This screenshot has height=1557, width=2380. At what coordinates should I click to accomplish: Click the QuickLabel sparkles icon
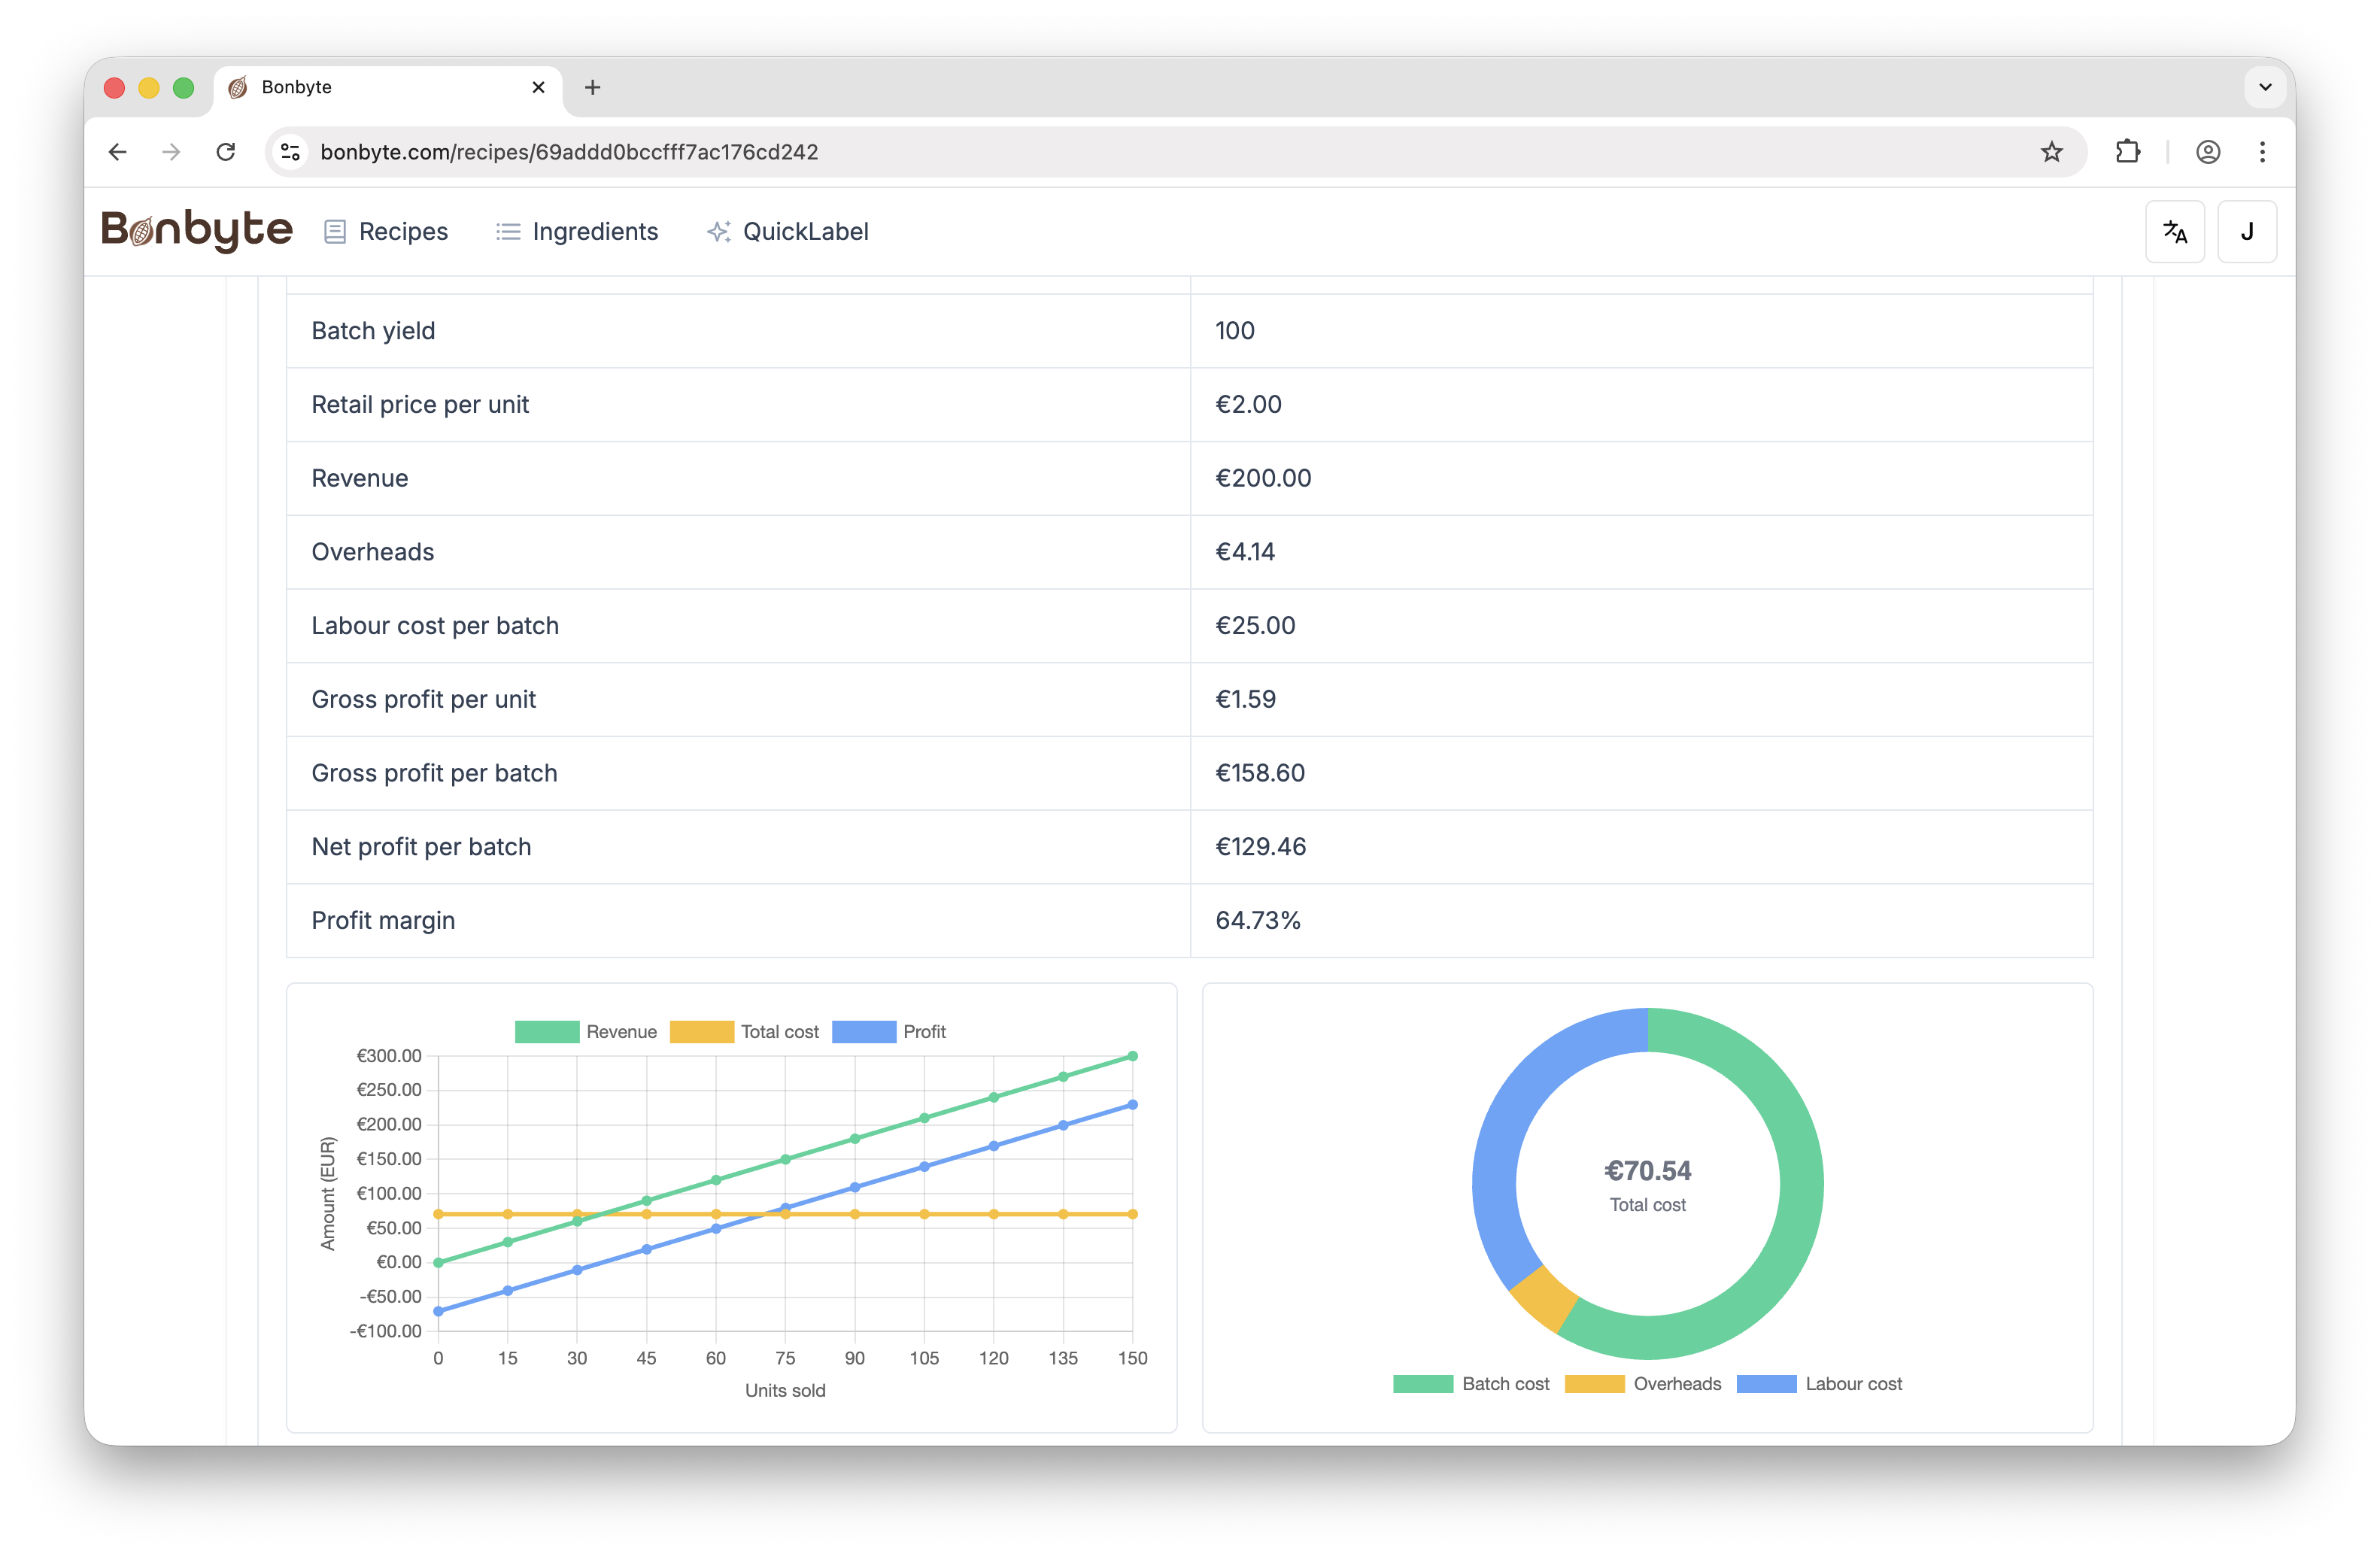(719, 231)
